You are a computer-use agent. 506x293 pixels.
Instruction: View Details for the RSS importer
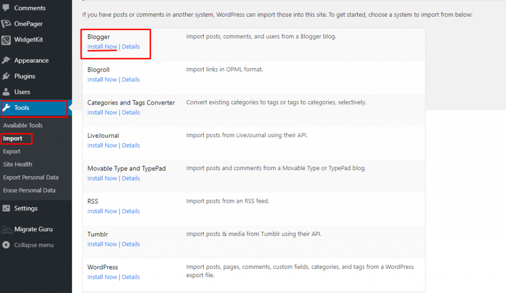coord(130,211)
